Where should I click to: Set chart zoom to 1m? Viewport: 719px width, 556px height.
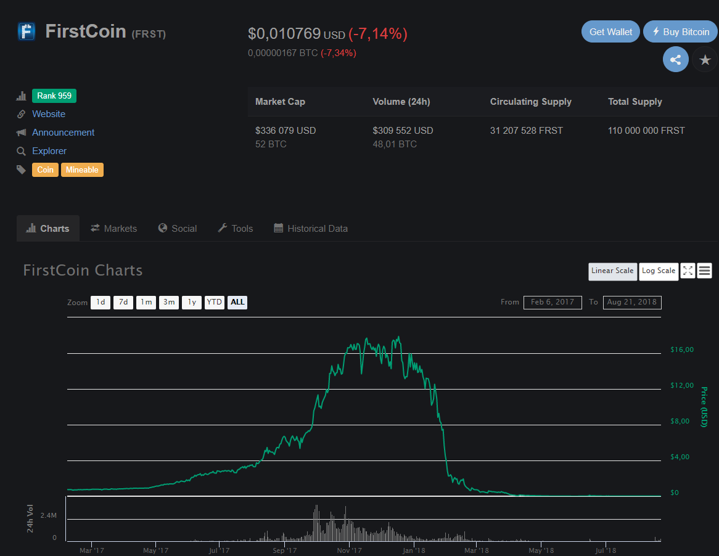coord(146,303)
